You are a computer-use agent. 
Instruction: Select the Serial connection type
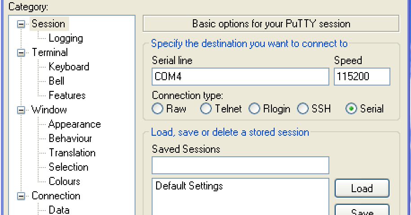click(x=352, y=109)
